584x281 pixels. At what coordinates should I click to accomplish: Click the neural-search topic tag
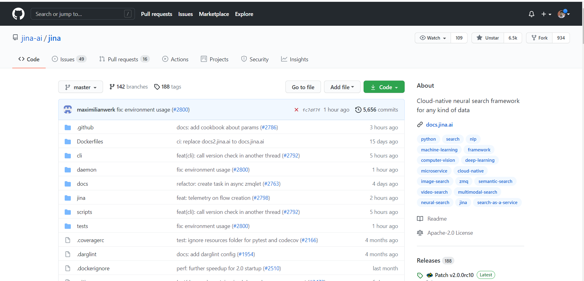[435, 203]
